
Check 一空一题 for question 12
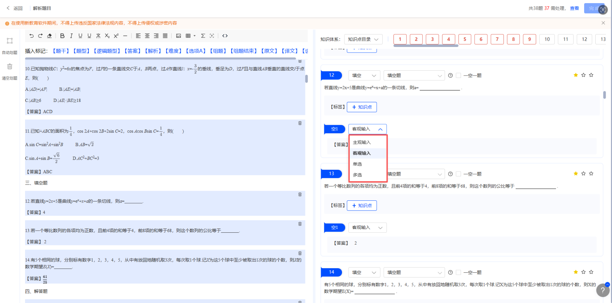(459, 75)
